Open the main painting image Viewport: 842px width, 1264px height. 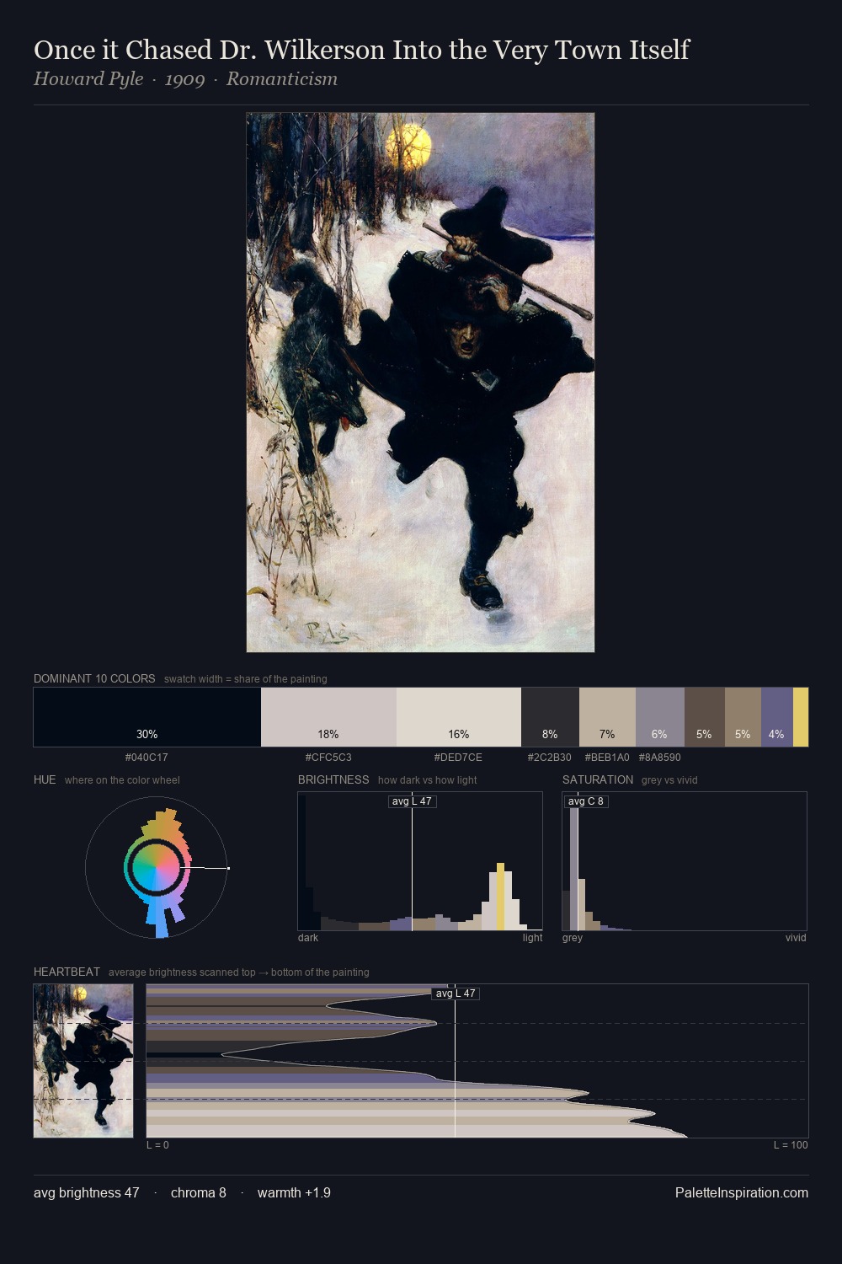pos(420,383)
